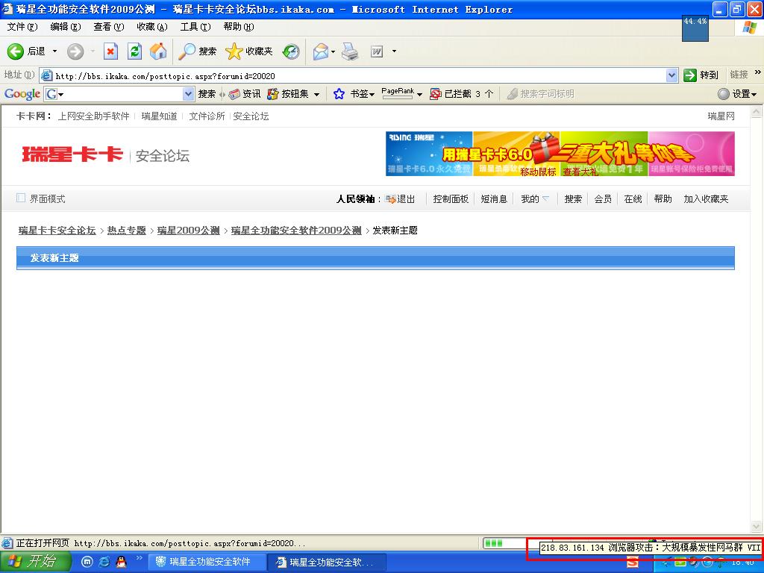Image resolution: width=764 pixels, height=573 pixels.
Task: Expand the 按钮集 dropdown
Action: pos(316,95)
